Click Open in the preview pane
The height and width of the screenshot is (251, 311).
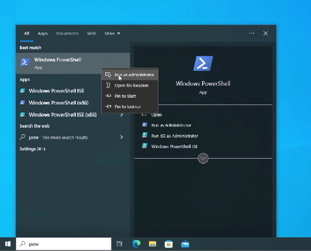[156, 115]
